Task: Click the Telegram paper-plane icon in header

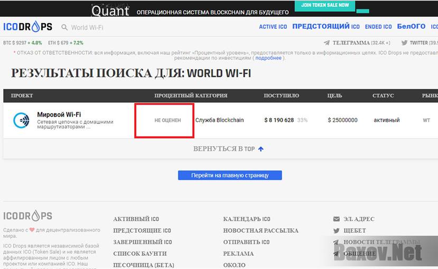Action: click(x=327, y=43)
